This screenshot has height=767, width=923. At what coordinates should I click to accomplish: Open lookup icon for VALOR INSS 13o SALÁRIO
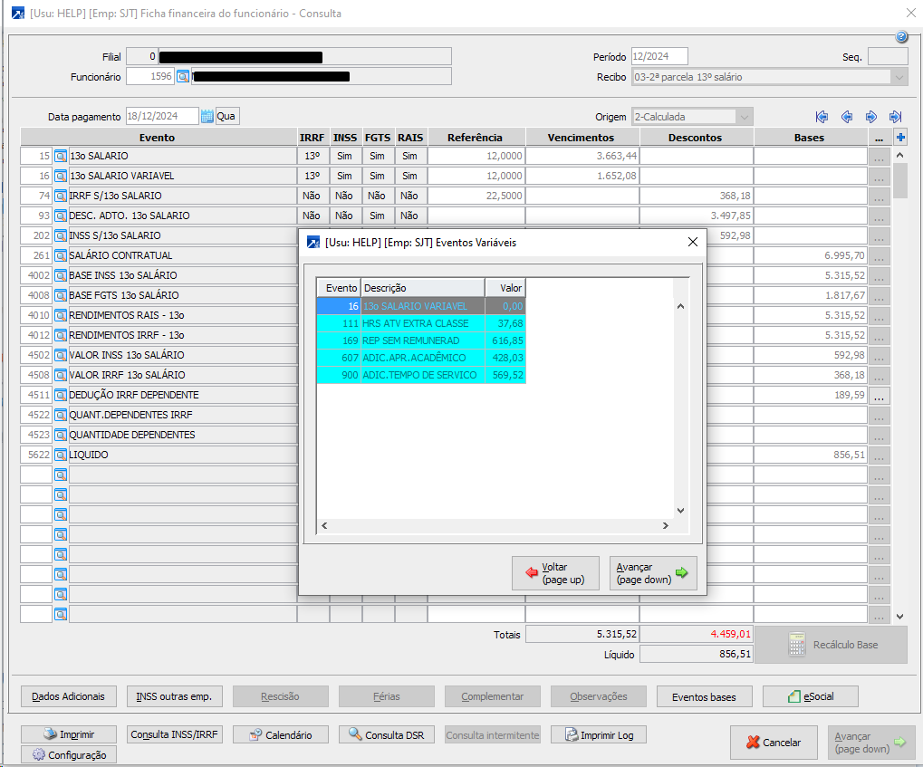point(61,356)
